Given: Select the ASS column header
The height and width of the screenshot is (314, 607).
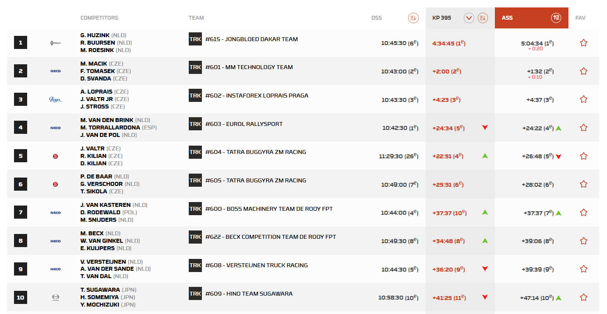Looking at the screenshot, I should pos(508,18).
